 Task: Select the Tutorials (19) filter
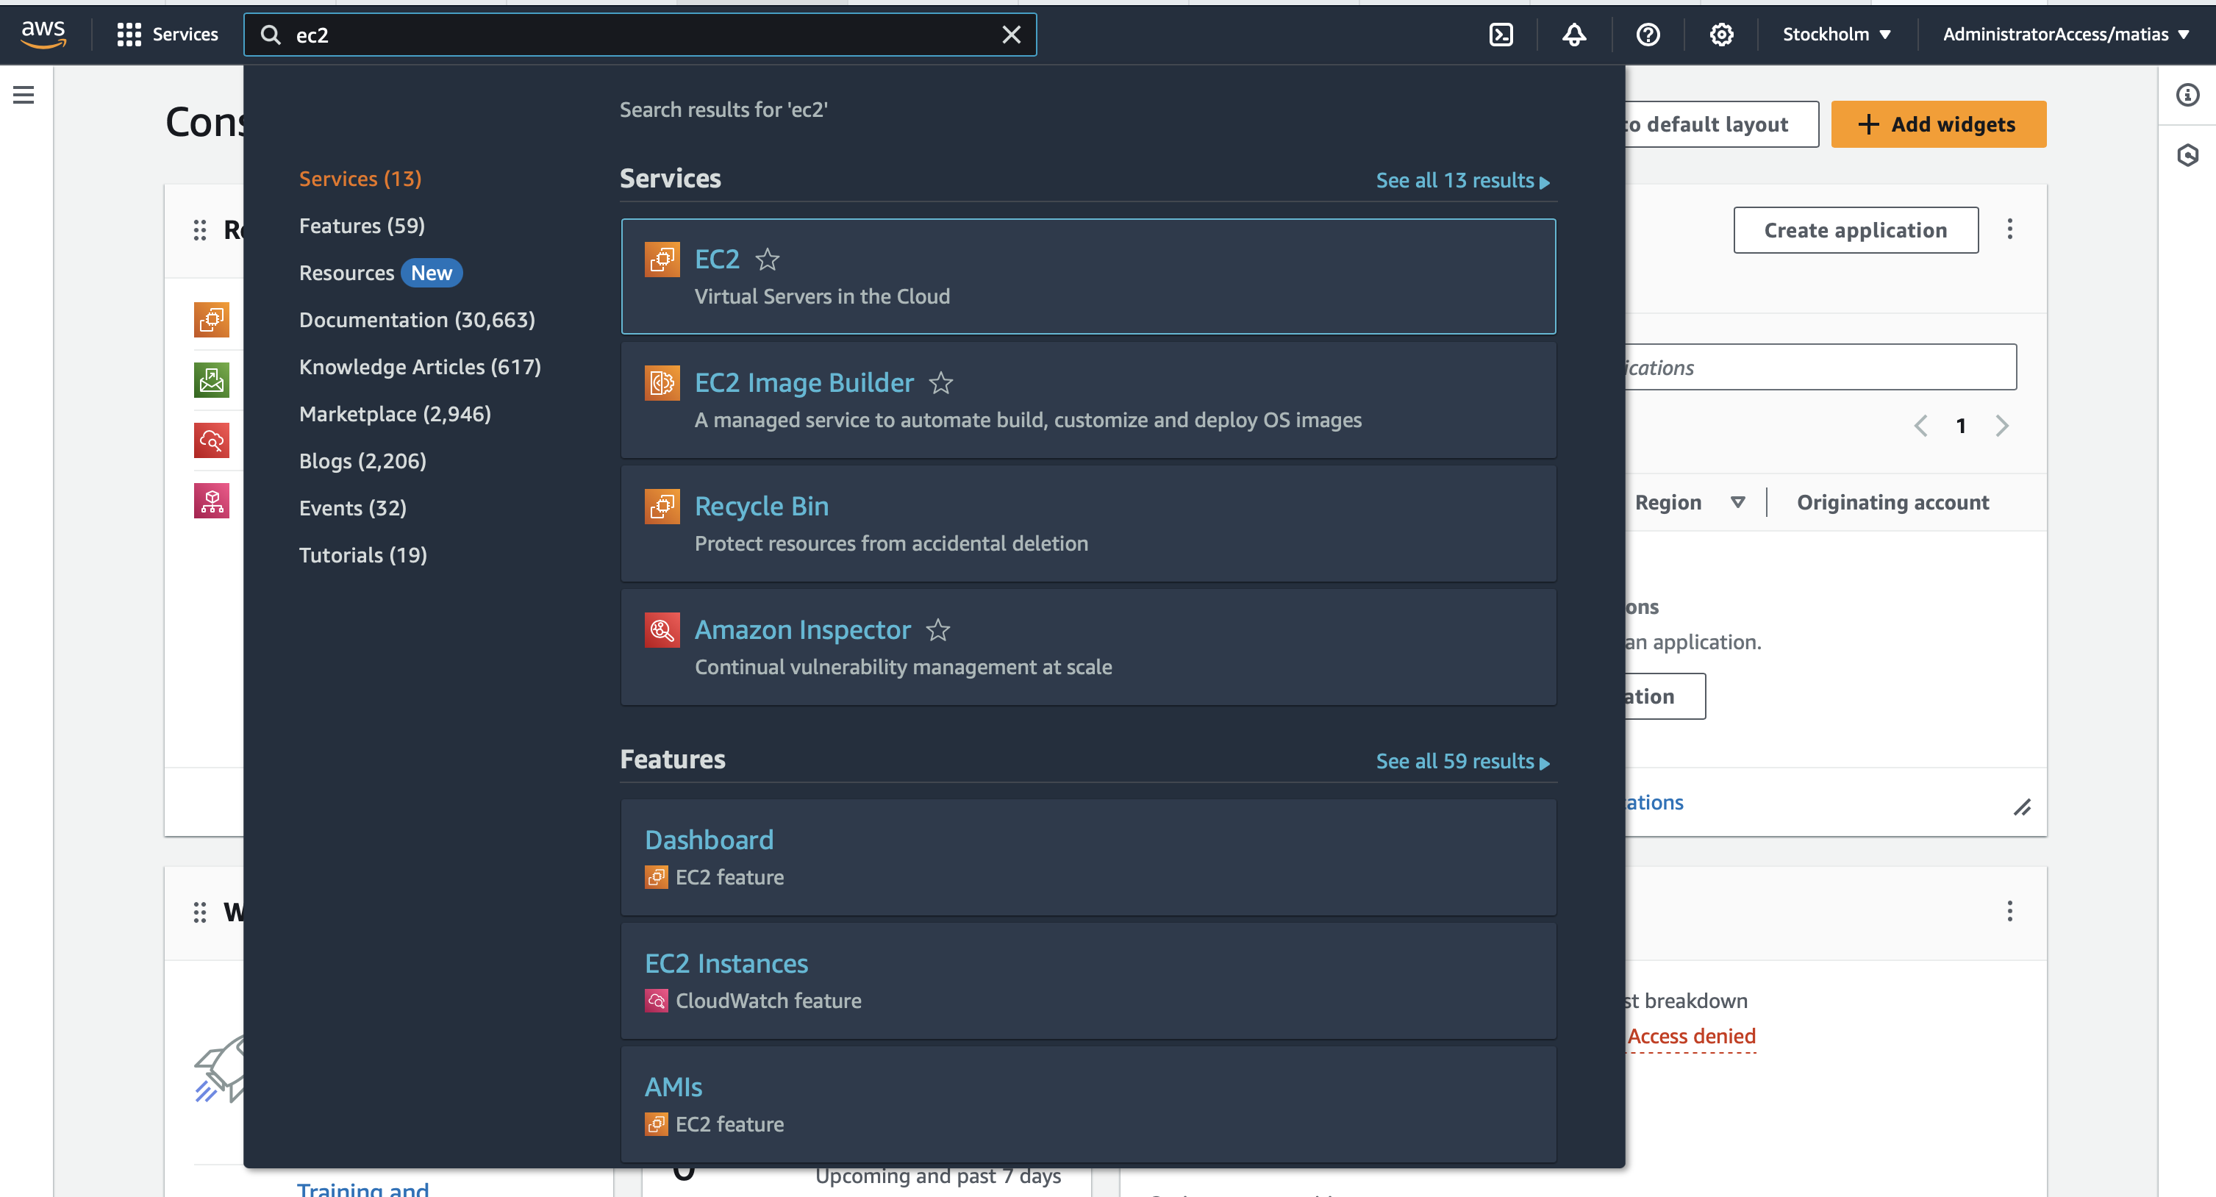[363, 555]
